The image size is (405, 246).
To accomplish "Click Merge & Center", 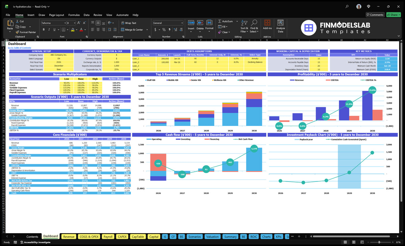I will pos(132,30).
